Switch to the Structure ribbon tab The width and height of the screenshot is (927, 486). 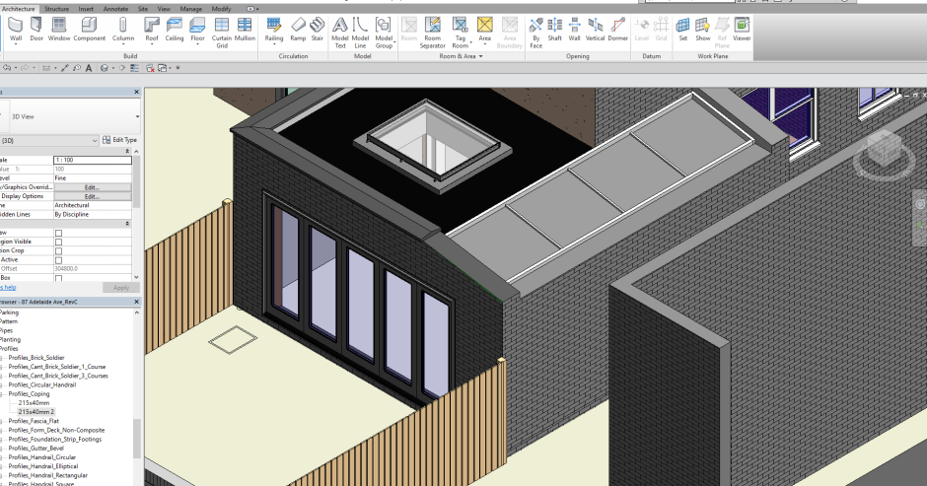(x=57, y=9)
